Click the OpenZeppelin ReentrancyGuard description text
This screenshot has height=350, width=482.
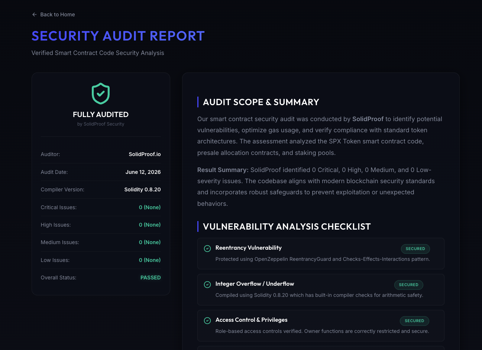coord(323,259)
